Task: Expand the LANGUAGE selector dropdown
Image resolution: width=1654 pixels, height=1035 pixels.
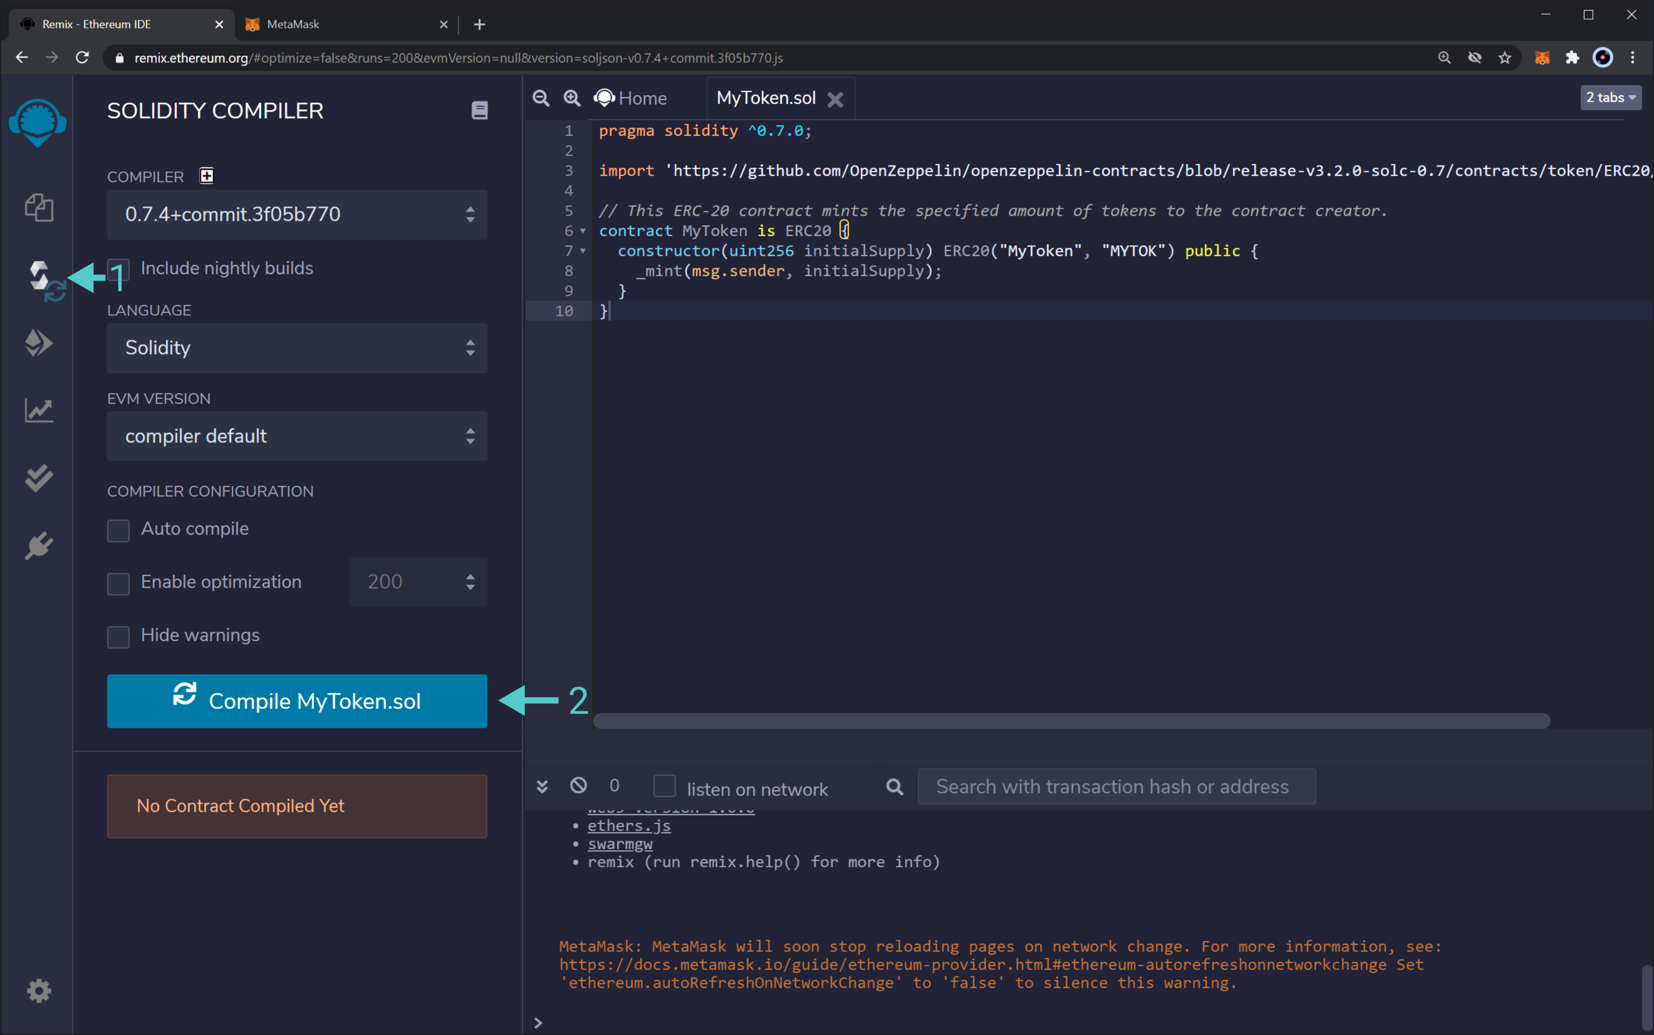Action: (x=298, y=348)
